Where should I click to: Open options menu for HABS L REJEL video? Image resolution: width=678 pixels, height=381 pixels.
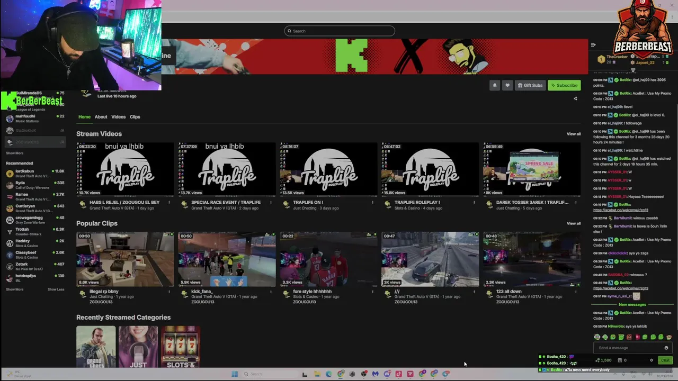tap(169, 202)
